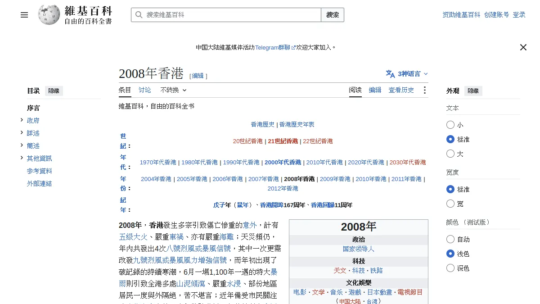
Task: Go to 外部連結 in the contents
Action: (x=40, y=184)
